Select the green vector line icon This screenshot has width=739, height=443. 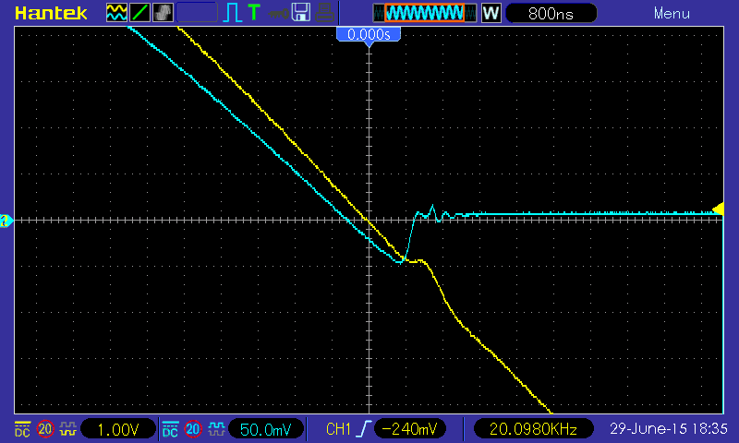click(x=139, y=13)
